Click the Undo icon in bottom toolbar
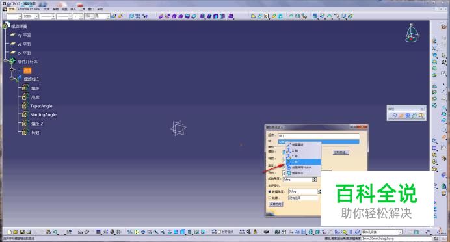This screenshot has width=450, height=242. tap(55, 232)
